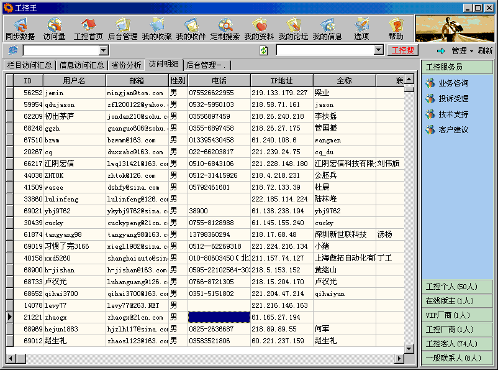498x370 pixels.
Task: Open 我的论坛 forum icon
Action: click(x=292, y=29)
